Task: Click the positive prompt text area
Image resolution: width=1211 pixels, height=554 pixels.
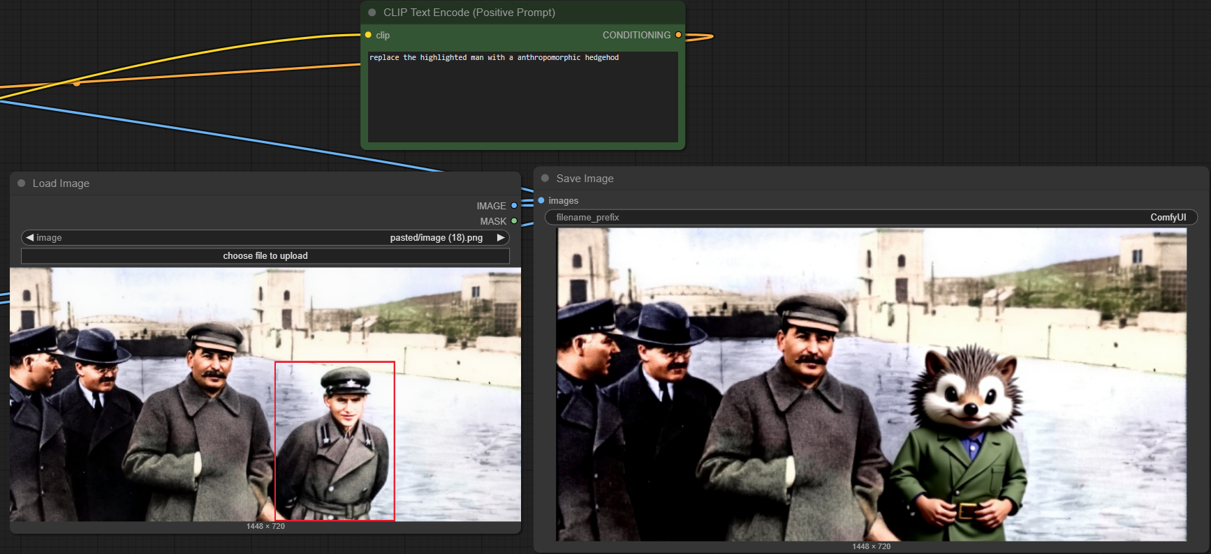Action: pyautogui.click(x=523, y=97)
